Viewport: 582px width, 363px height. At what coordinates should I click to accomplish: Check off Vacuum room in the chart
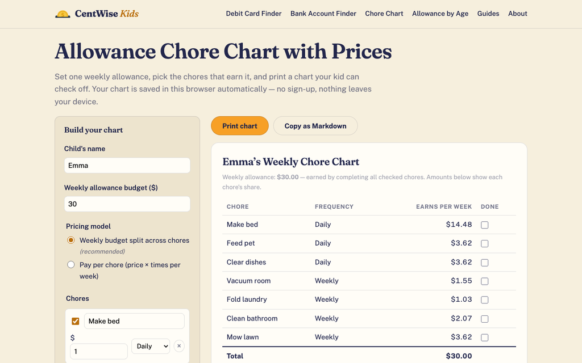pyautogui.click(x=485, y=281)
